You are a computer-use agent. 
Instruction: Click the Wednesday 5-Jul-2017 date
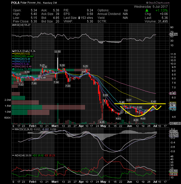point(151,6)
